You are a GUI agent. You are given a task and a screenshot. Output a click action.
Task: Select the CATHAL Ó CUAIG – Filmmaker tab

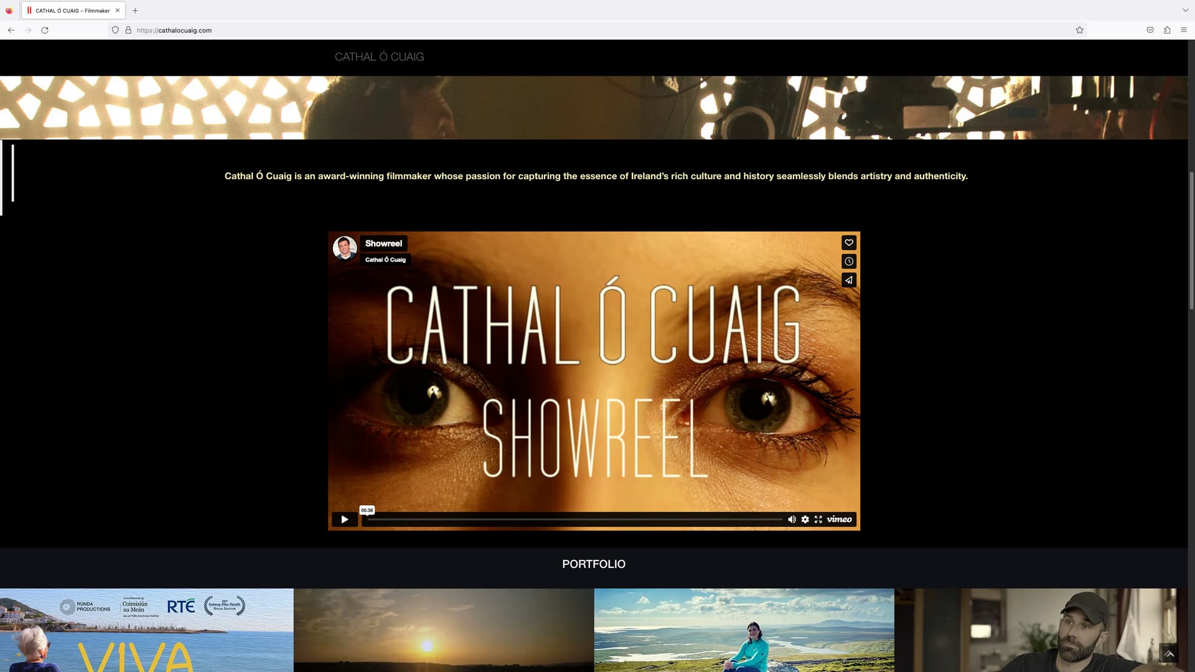(73, 11)
